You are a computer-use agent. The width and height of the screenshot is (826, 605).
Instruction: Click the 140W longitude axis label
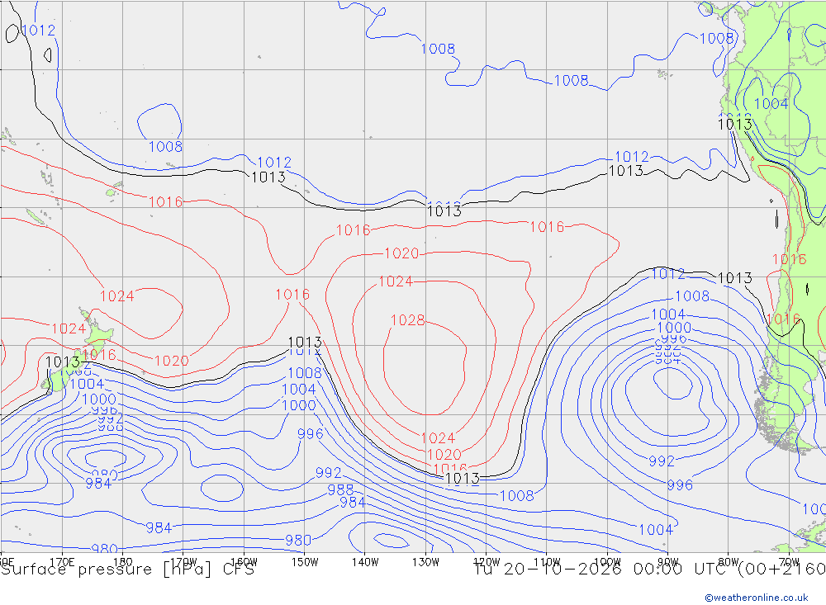click(x=365, y=562)
